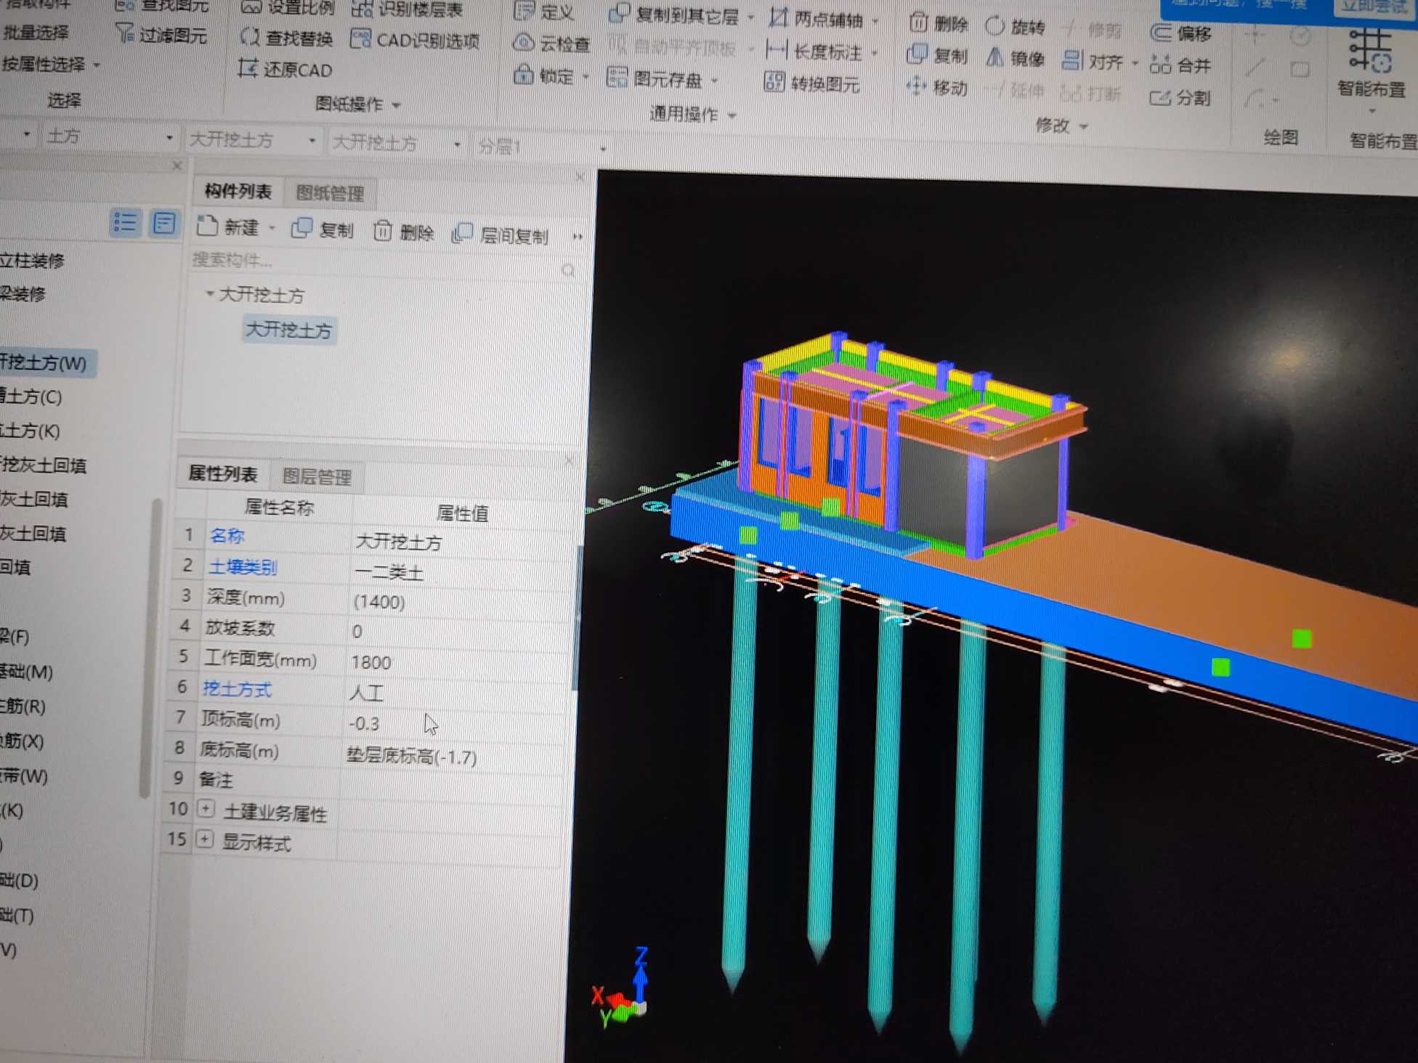This screenshot has width=1418, height=1063.
Task: Switch navigation to list view icon
Action: pos(125,222)
